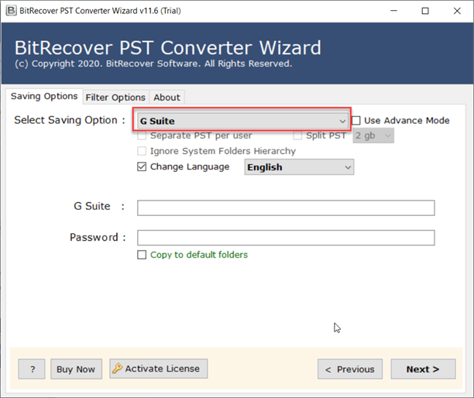Click the key icon on Activate License
Screen dimensions: 474x398
[117, 369]
